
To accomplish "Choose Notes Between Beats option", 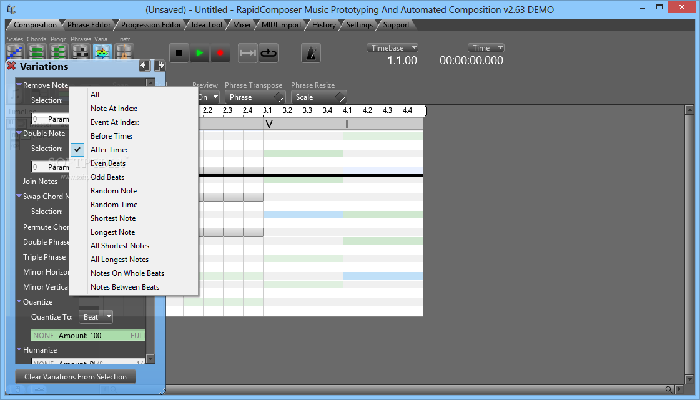I will click(x=125, y=287).
